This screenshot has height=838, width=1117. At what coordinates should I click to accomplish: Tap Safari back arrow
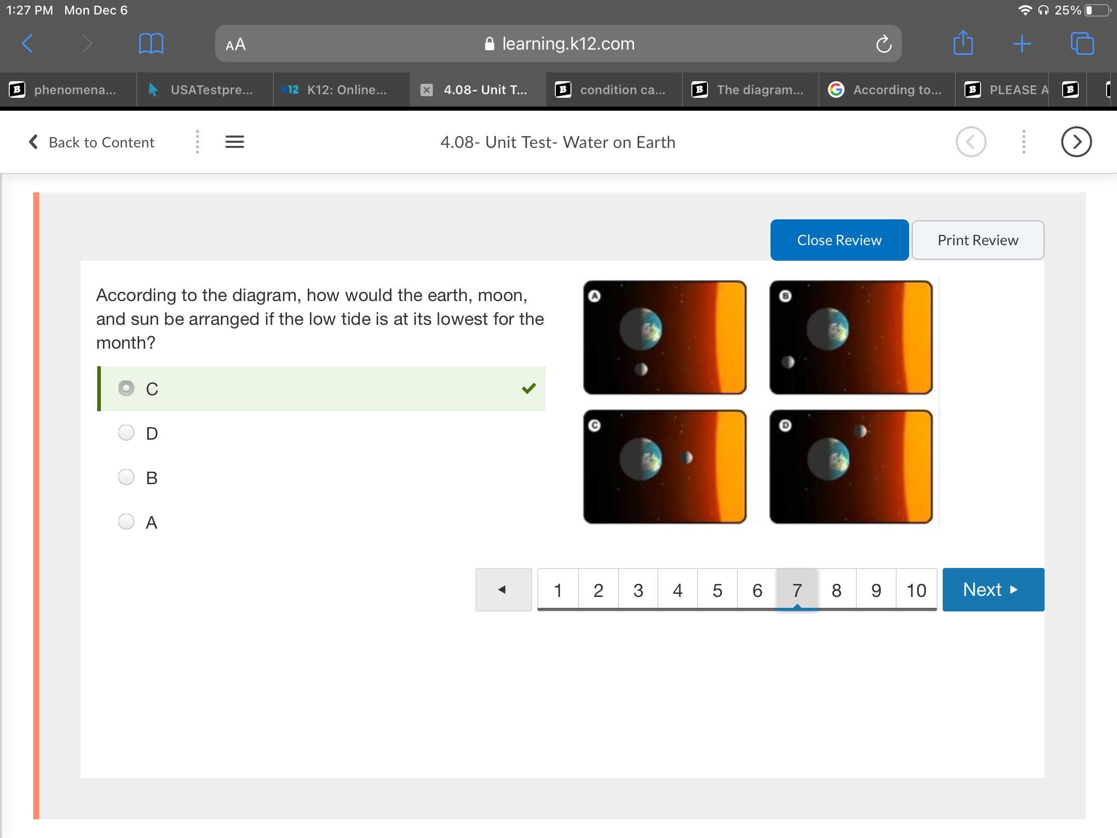click(x=28, y=43)
